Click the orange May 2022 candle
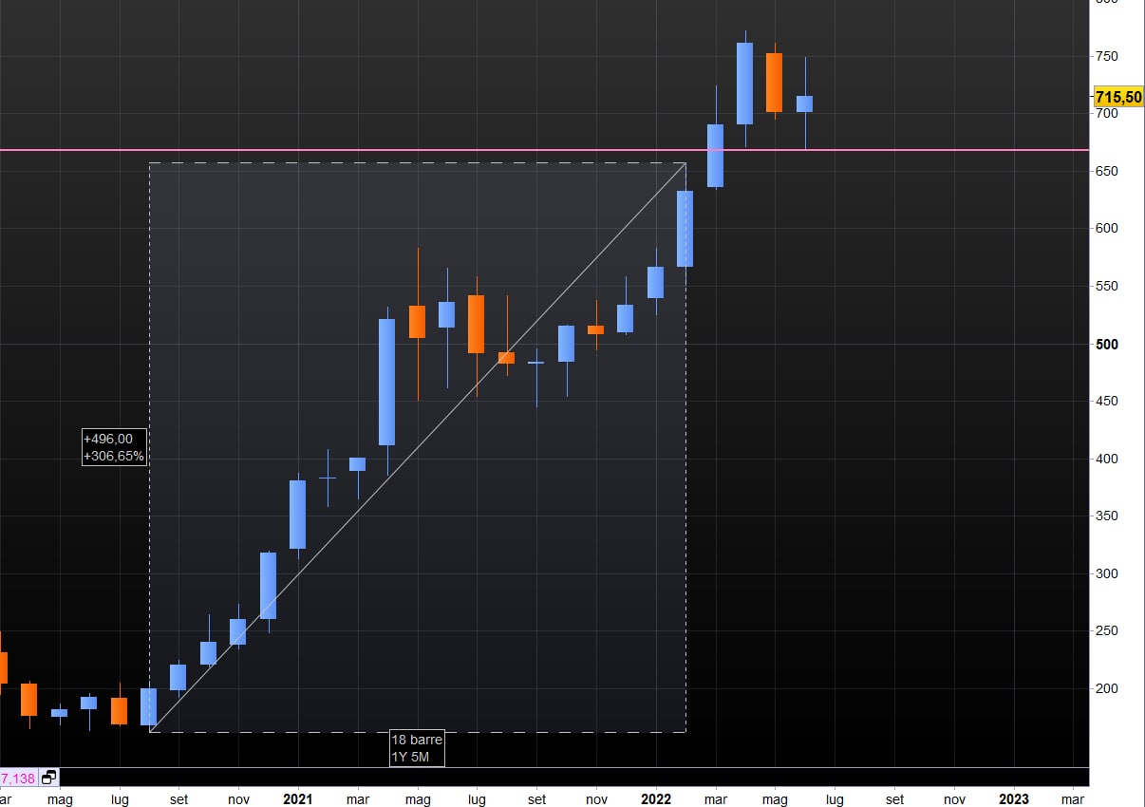The width and height of the screenshot is (1145, 807). 774,83
